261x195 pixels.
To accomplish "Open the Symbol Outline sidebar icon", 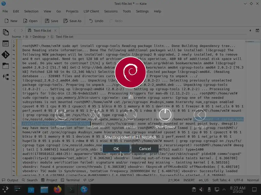I will pyautogui.click(x=6, y=44).
